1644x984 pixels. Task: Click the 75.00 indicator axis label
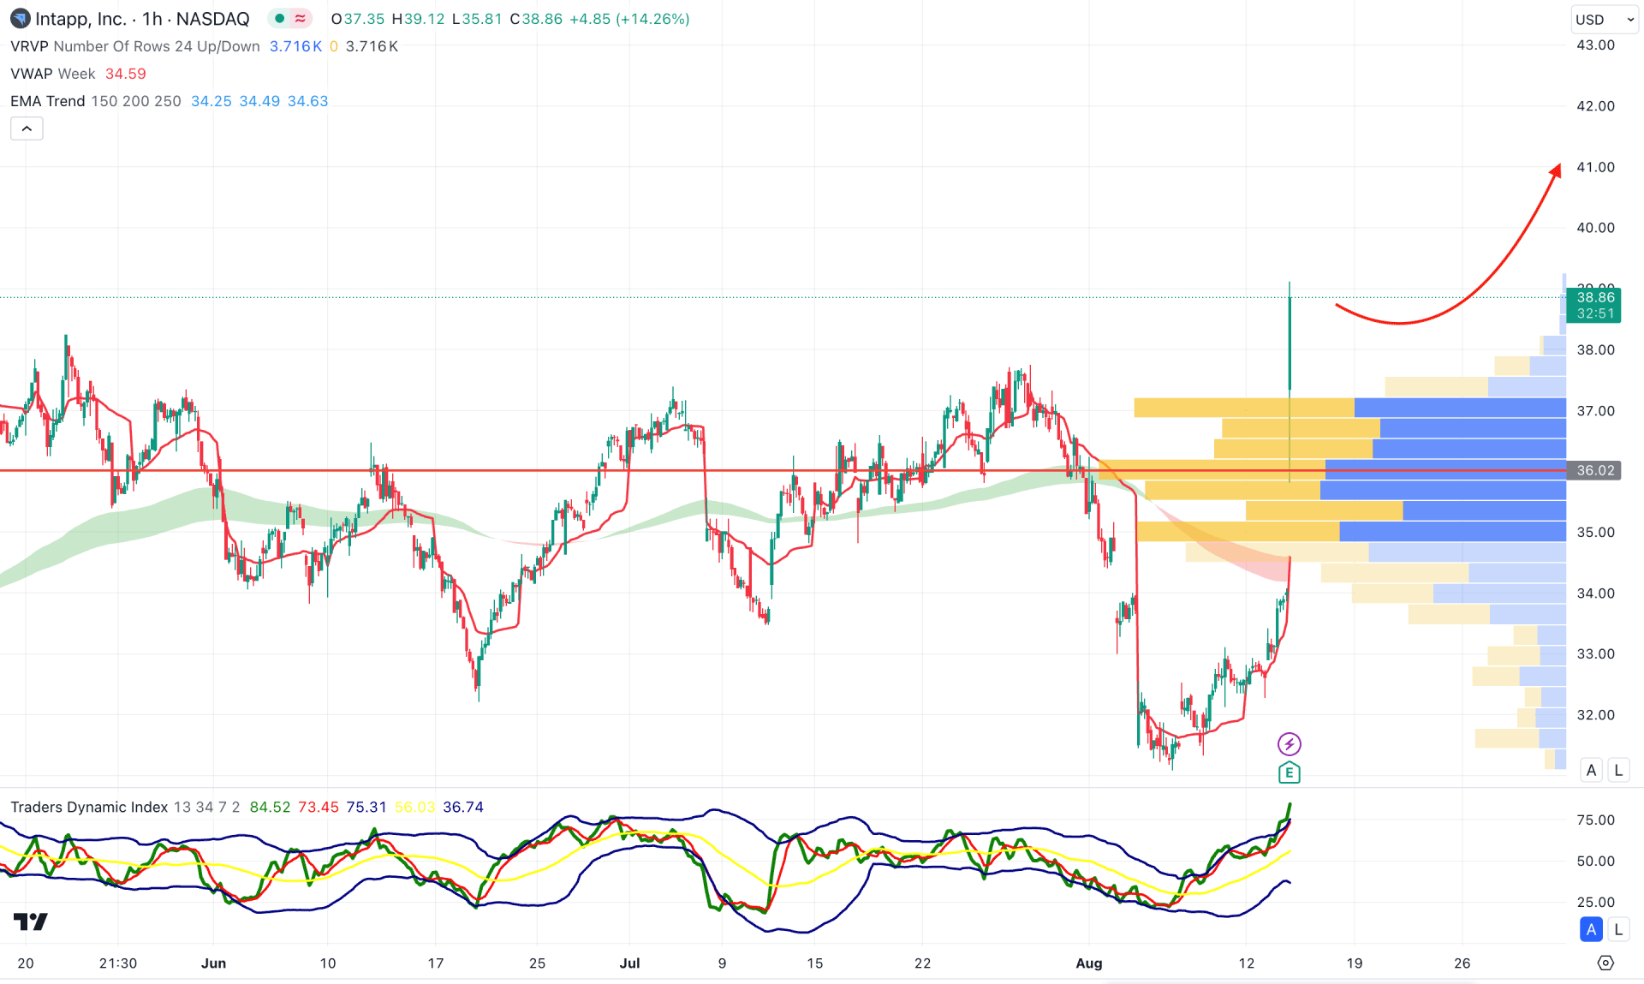coord(1595,820)
